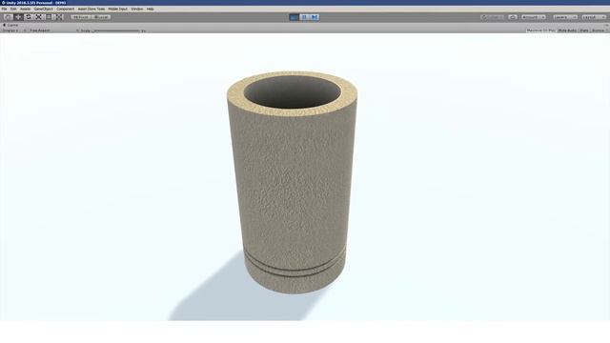Open the Collab dropdown
The height and width of the screenshot is (343, 610).
point(492,17)
